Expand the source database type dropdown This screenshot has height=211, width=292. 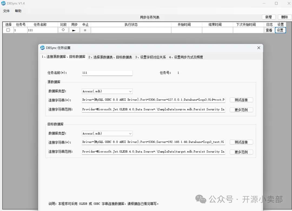[130, 91]
